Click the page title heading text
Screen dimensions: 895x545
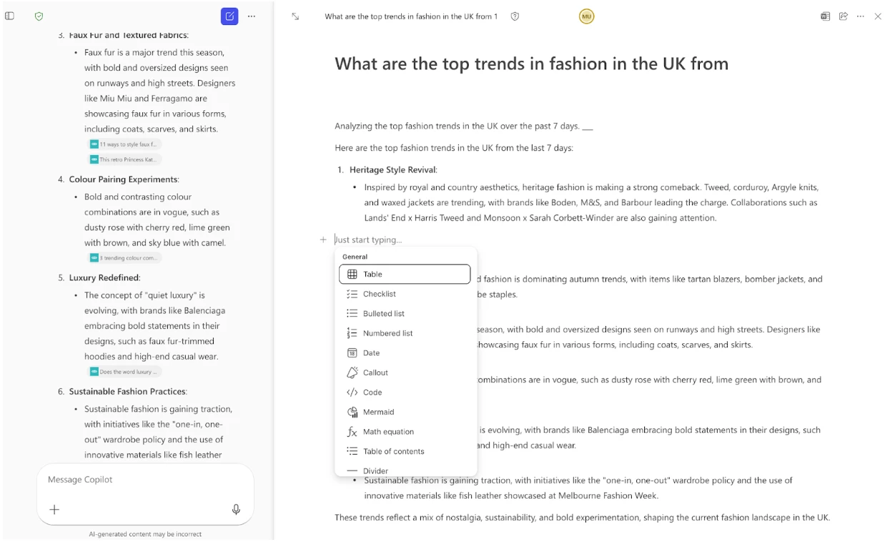(531, 64)
